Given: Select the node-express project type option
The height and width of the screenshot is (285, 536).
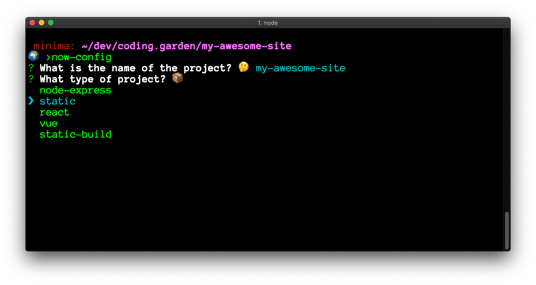Looking at the screenshot, I should click(76, 90).
